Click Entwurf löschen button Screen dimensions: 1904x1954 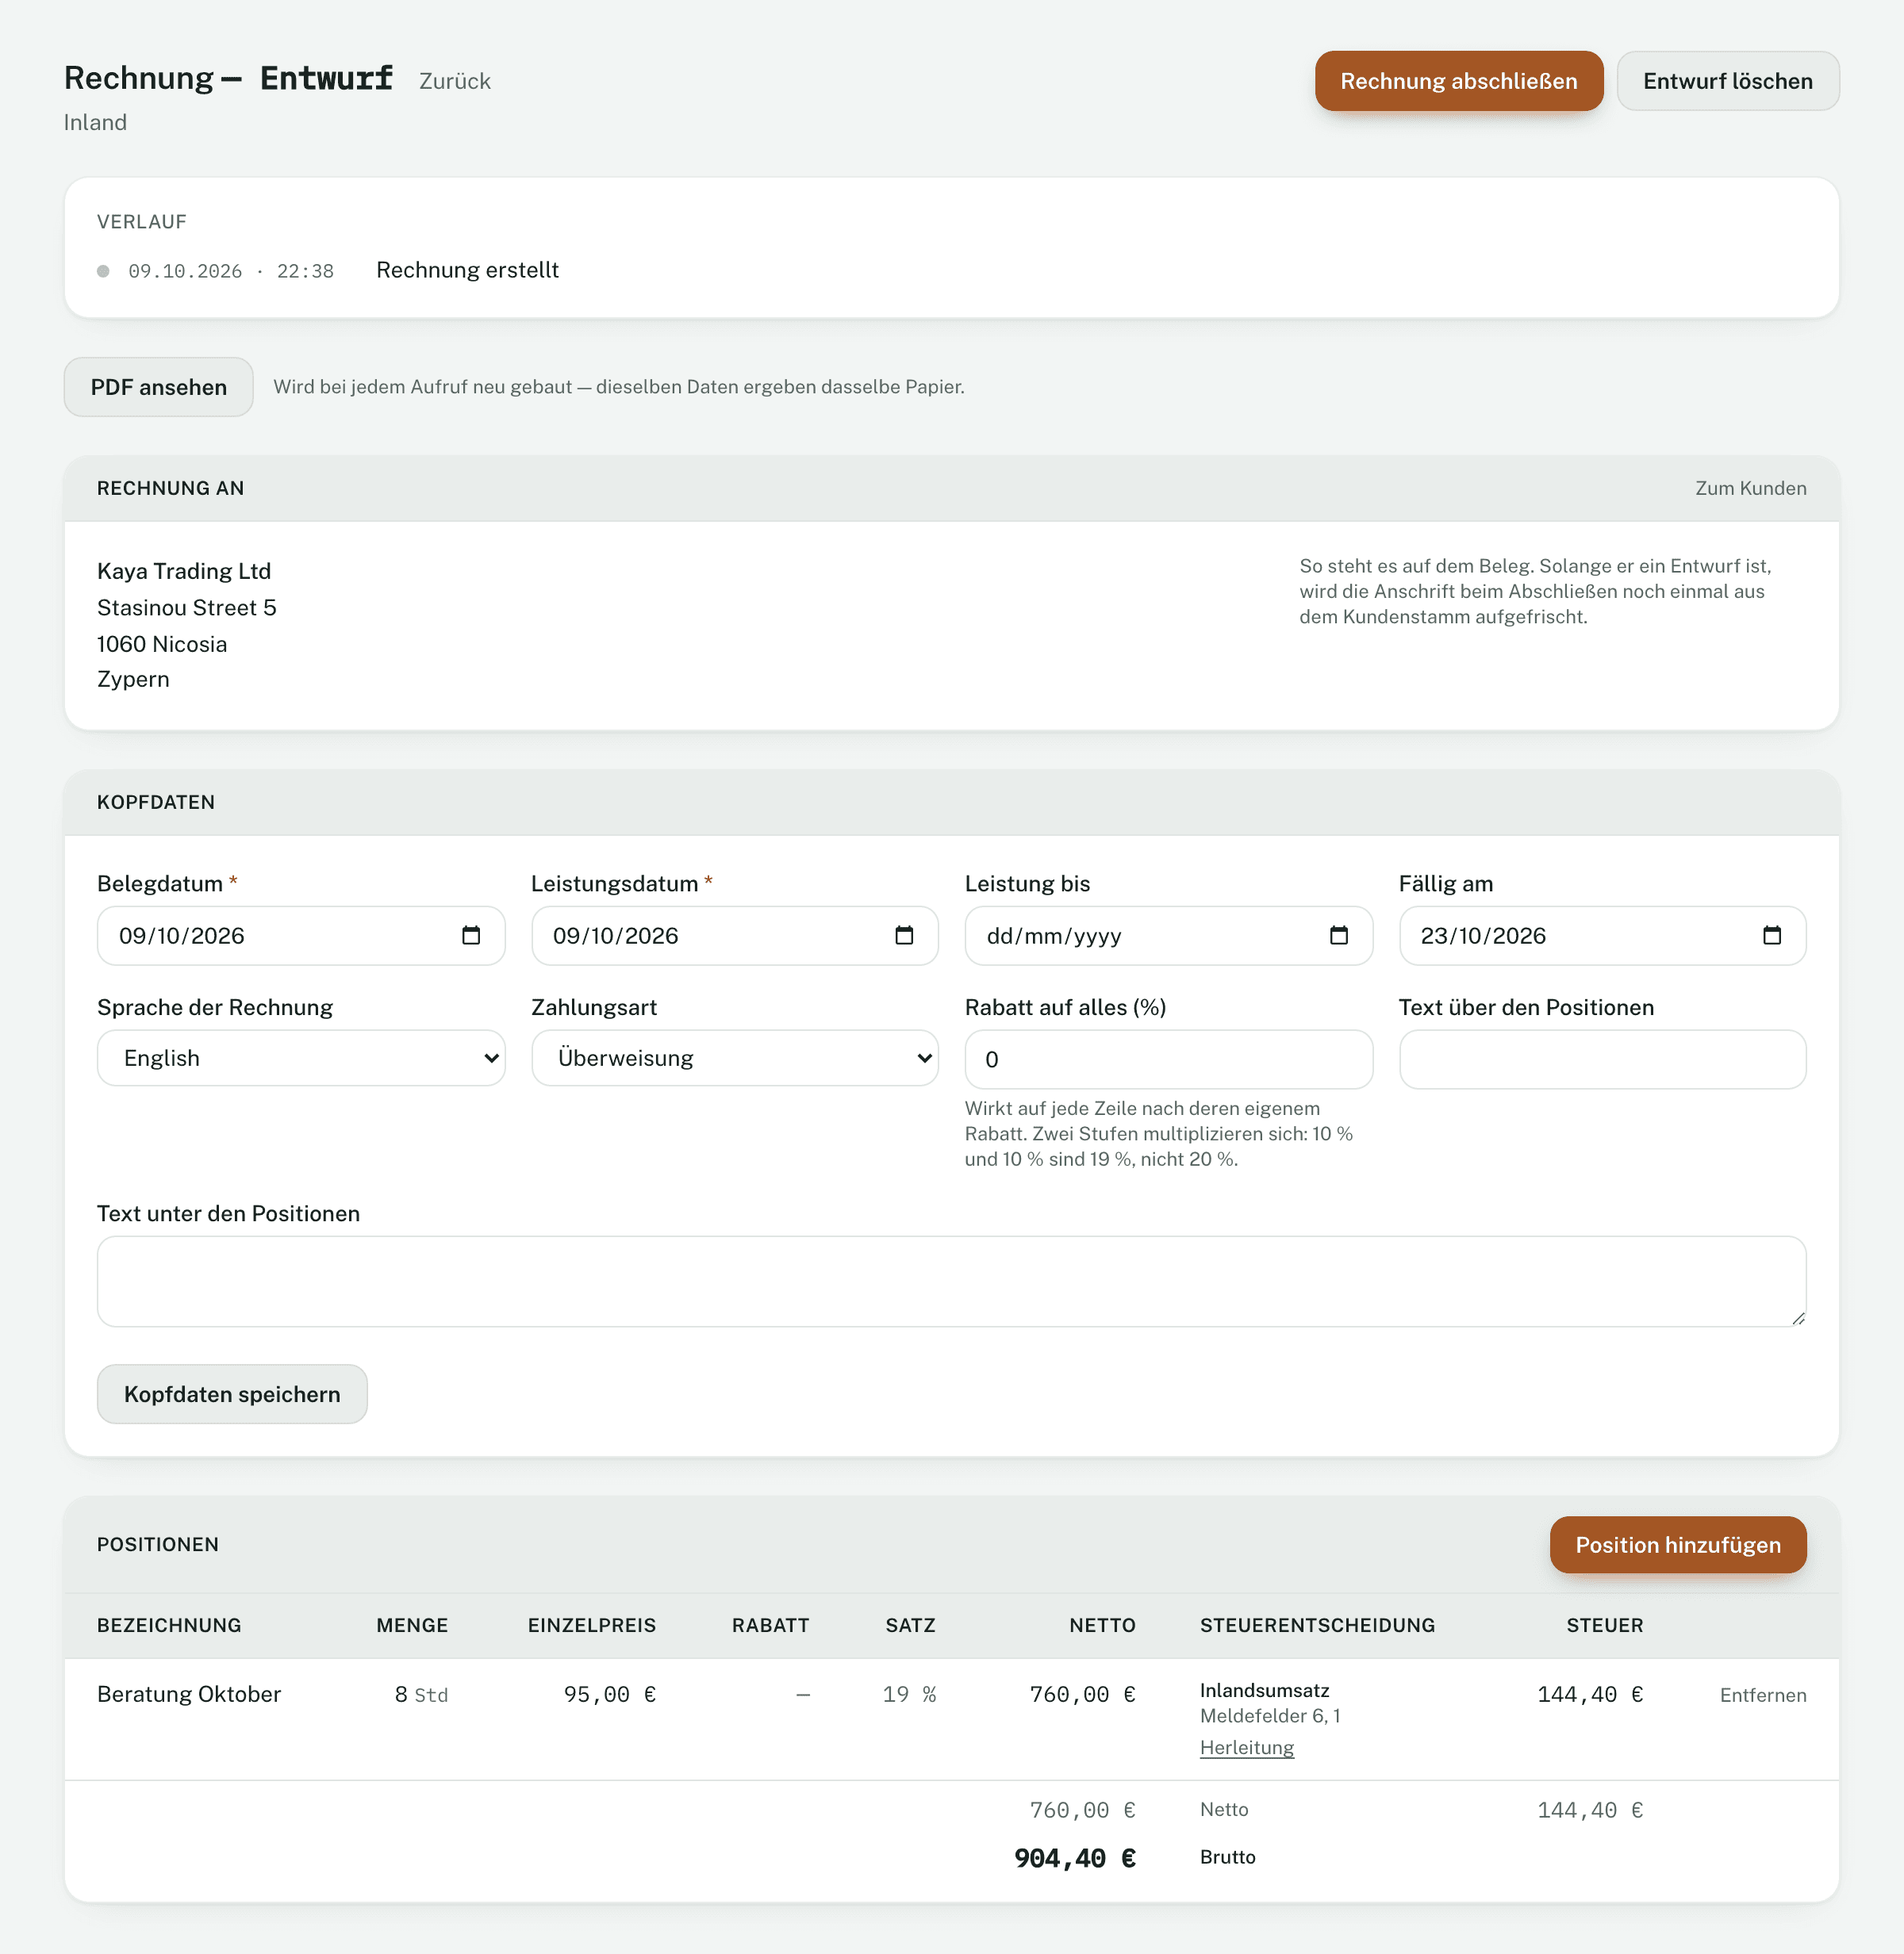click(x=1727, y=81)
